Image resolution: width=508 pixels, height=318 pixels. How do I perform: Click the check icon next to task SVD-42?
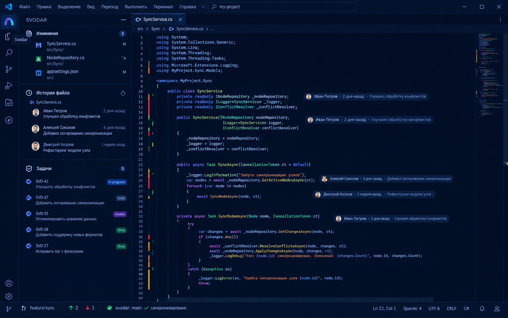pyautogui.click(x=29, y=181)
